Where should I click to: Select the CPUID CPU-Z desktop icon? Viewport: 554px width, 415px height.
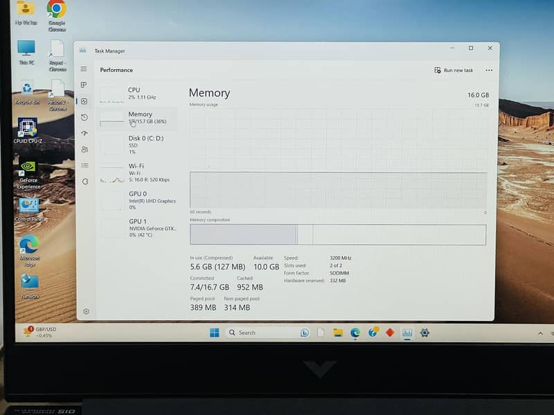(x=28, y=131)
